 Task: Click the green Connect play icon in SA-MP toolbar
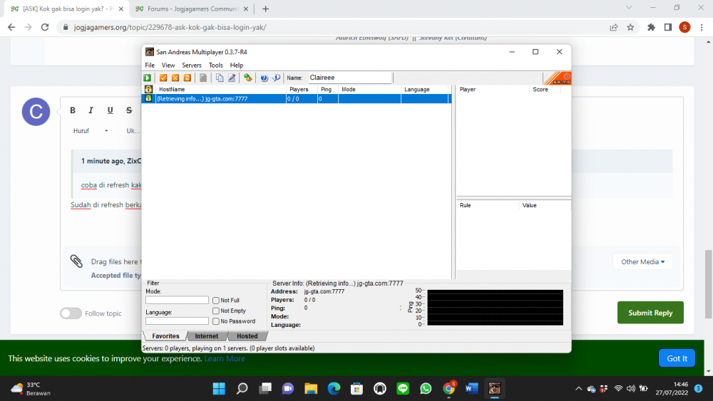click(x=148, y=78)
